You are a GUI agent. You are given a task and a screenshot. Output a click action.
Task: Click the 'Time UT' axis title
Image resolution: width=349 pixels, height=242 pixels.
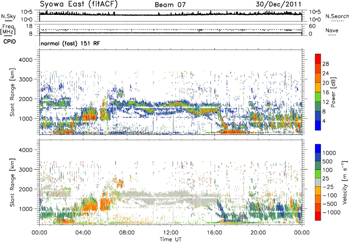coord(171,239)
